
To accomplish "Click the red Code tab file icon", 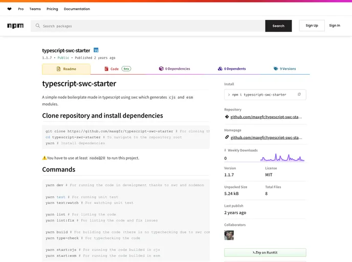I will pos(106,69).
